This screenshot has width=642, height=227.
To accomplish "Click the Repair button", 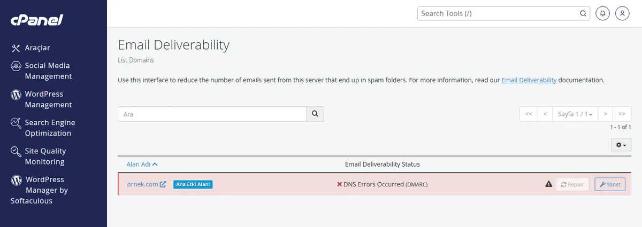I will pos(572,184).
